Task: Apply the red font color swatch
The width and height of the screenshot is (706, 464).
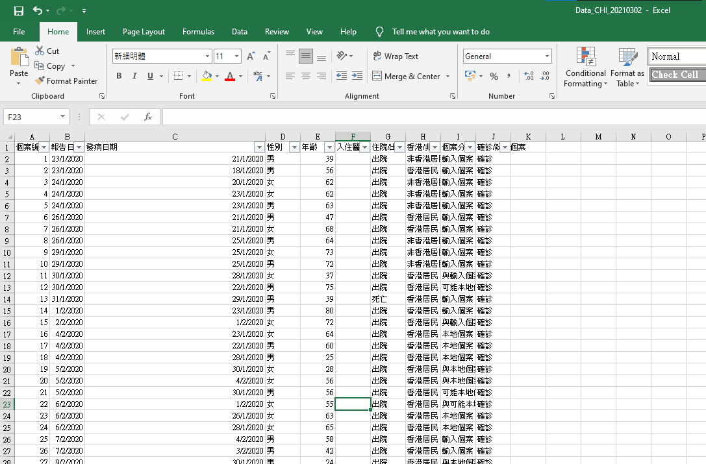Action: point(229,77)
